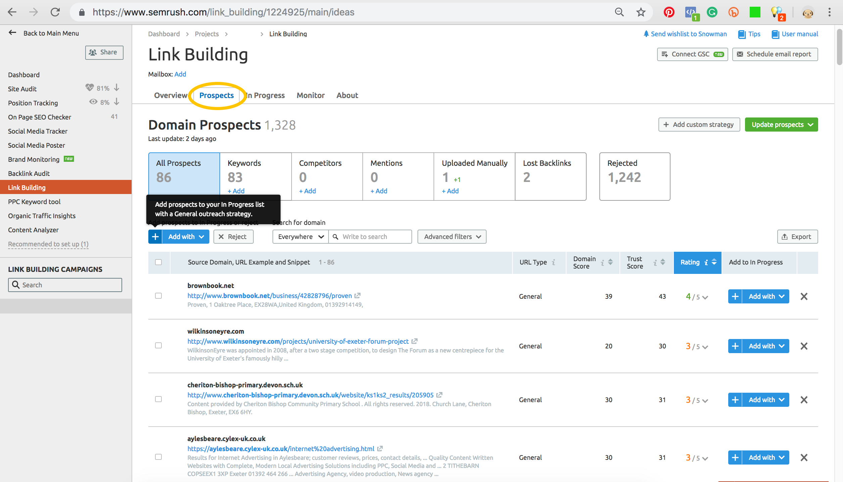
Task: Bookmark page with star icon
Action: point(641,12)
